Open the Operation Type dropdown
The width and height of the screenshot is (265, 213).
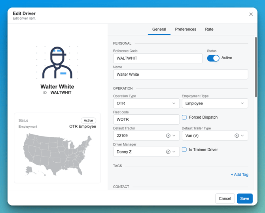(146, 103)
